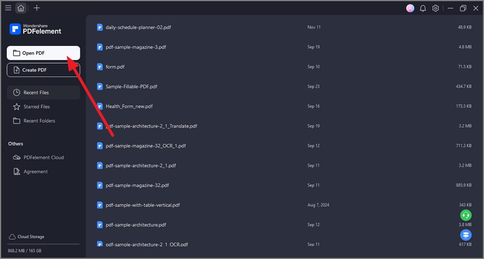Select Recent Files in sidebar
The image size is (484, 259).
tap(43, 92)
